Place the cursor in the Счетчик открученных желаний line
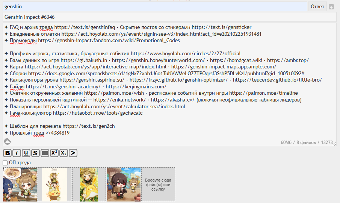 click(151, 93)
